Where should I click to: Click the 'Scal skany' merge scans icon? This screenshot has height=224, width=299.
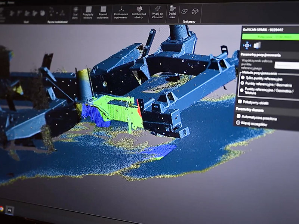[x=75, y=10]
